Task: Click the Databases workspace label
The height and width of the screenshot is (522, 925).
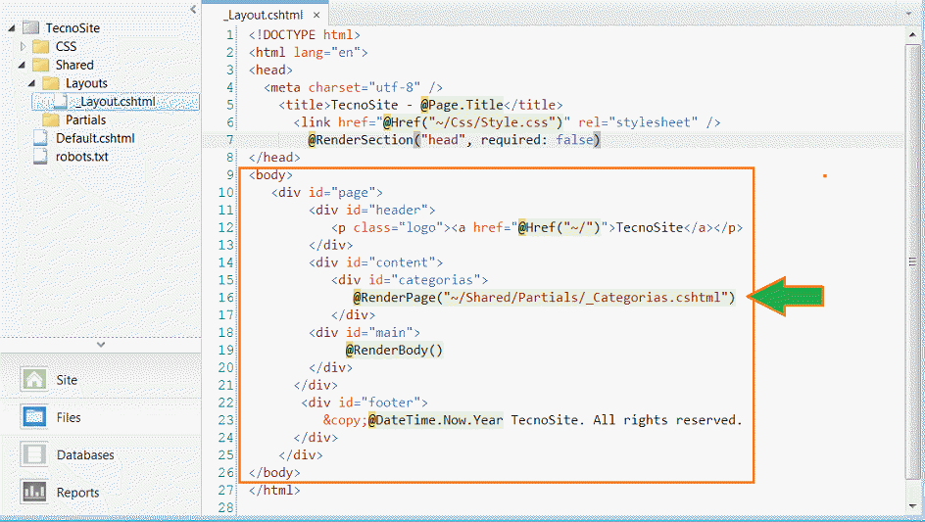Action: (x=85, y=454)
